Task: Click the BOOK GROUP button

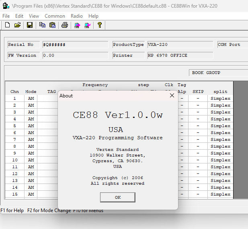Action: click(218, 73)
